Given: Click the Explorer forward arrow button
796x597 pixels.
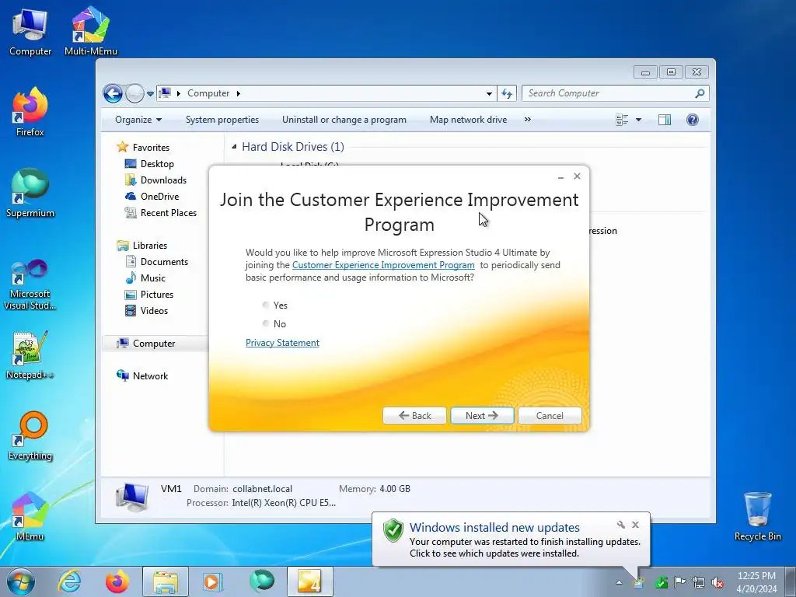Looking at the screenshot, I should (134, 93).
